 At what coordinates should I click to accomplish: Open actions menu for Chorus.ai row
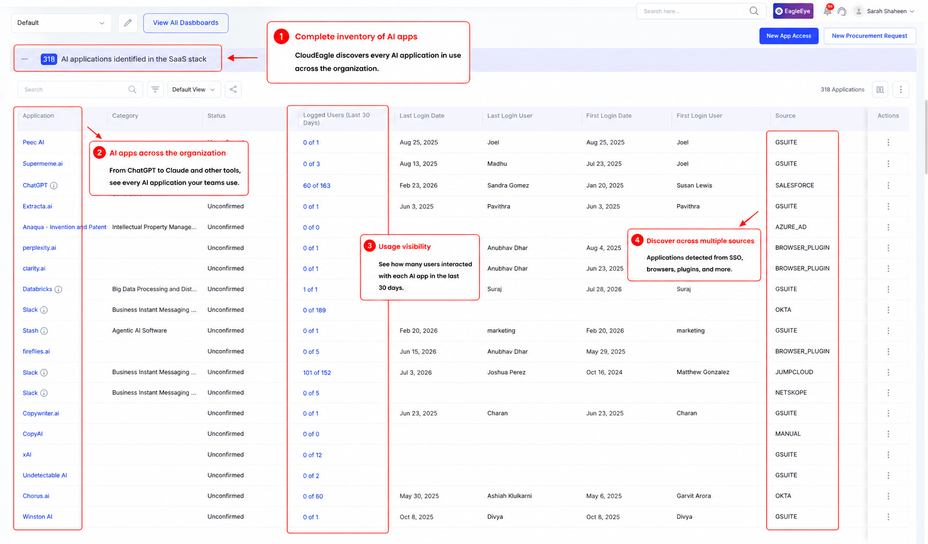(x=888, y=496)
